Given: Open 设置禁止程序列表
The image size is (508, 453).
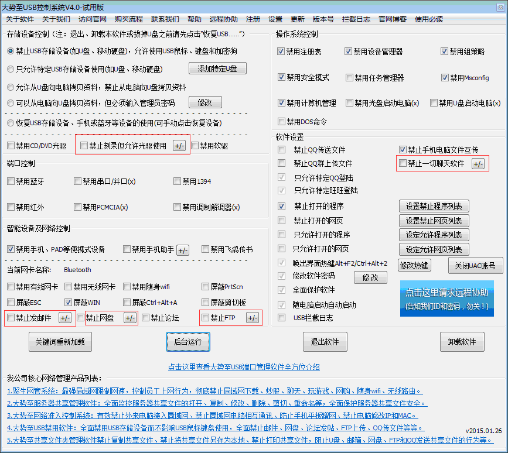Looking at the screenshot, I should point(434,206).
